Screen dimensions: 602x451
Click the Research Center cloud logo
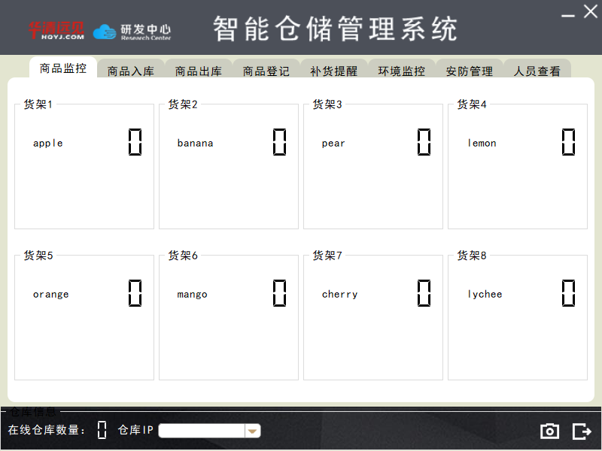click(x=132, y=31)
